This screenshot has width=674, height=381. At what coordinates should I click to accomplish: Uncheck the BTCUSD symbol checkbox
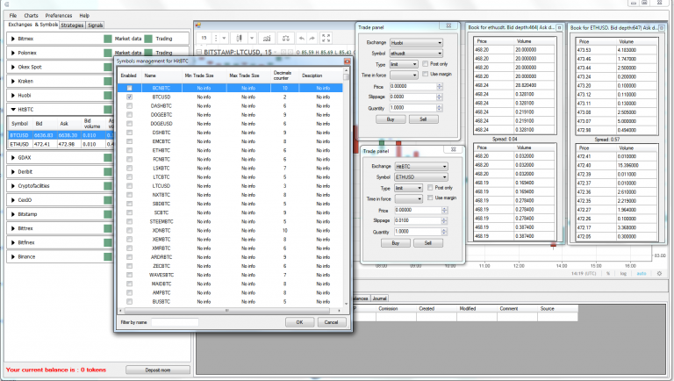(129, 97)
